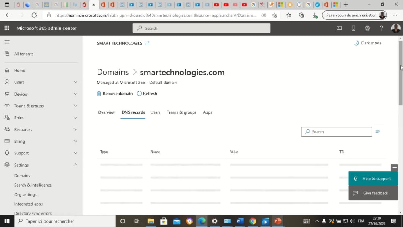Minimize the help widget dash button

pyautogui.click(x=394, y=168)
